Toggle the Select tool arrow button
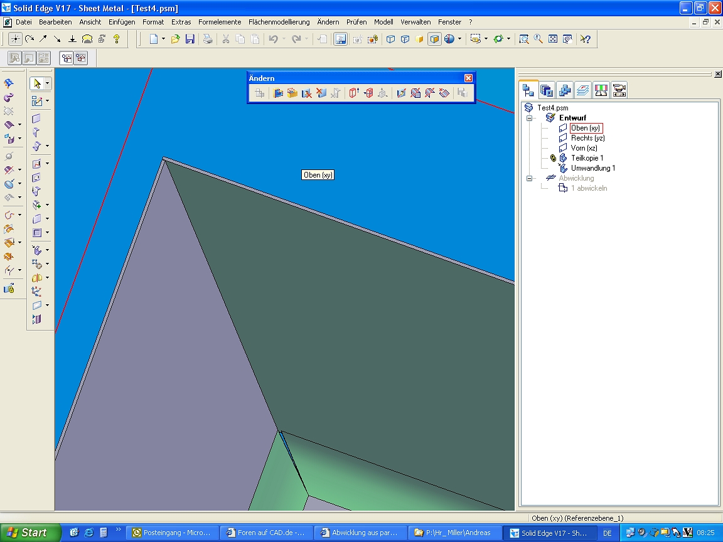Image resolution: width=723 pixels, height=542 pixels. [x=37, y=83]
